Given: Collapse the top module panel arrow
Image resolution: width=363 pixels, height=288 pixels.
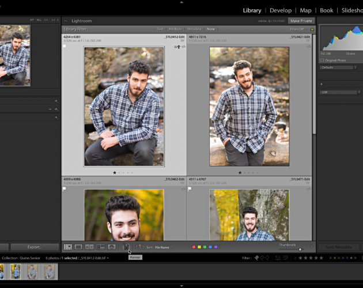Looking at the screenshot, I should [x=181, y=2].
